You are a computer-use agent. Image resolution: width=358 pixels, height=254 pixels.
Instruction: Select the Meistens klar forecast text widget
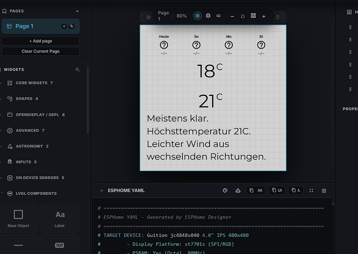tap(206, 137)
